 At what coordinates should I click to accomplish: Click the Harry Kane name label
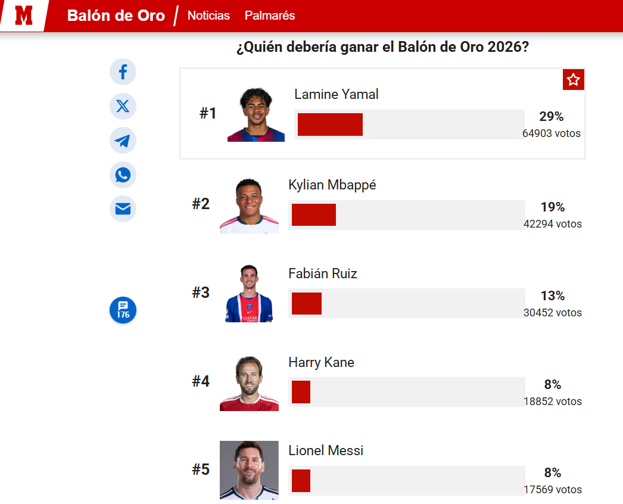[321, 362]
